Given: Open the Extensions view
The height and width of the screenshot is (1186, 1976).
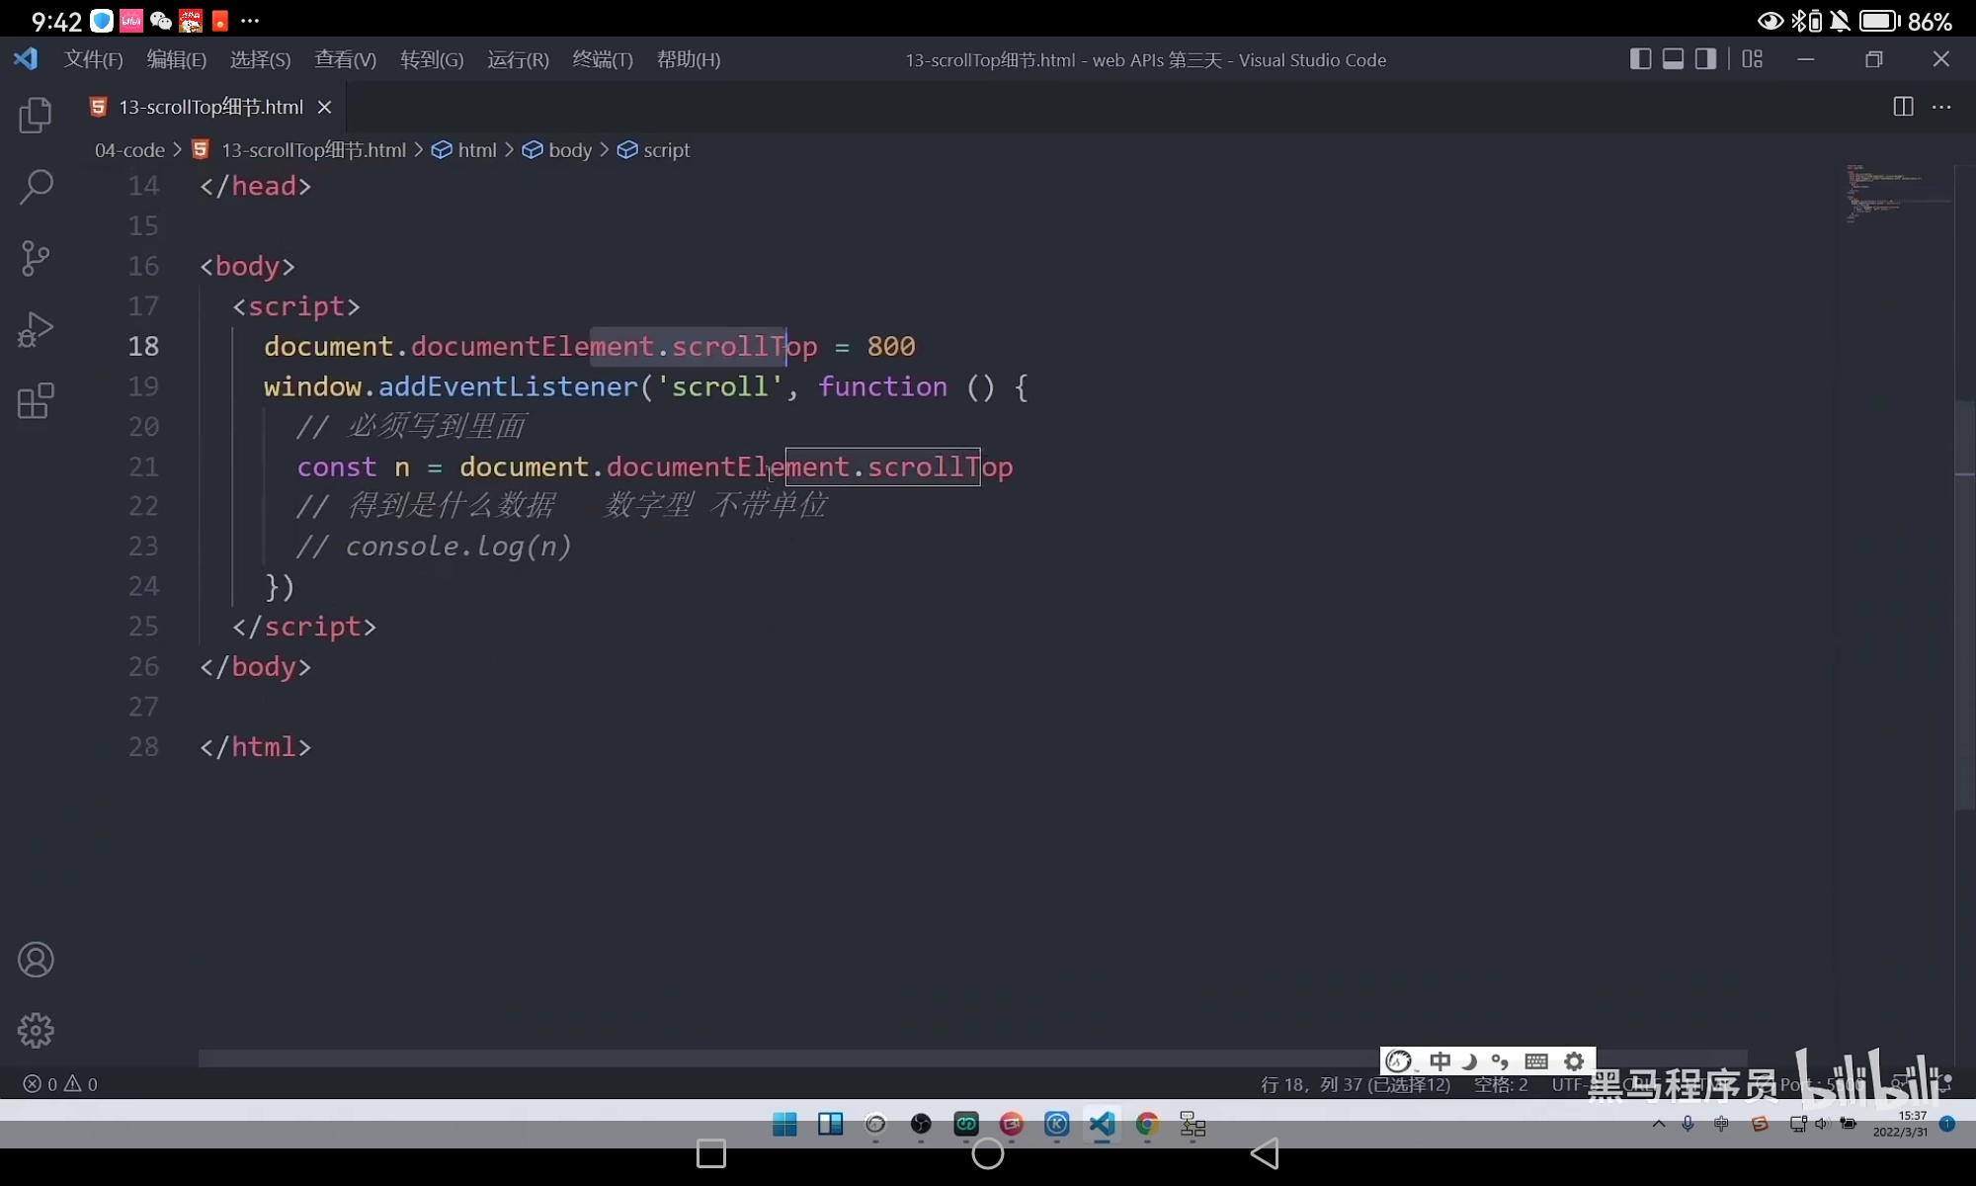Looking at the screenshot, I should coord(36,400).
